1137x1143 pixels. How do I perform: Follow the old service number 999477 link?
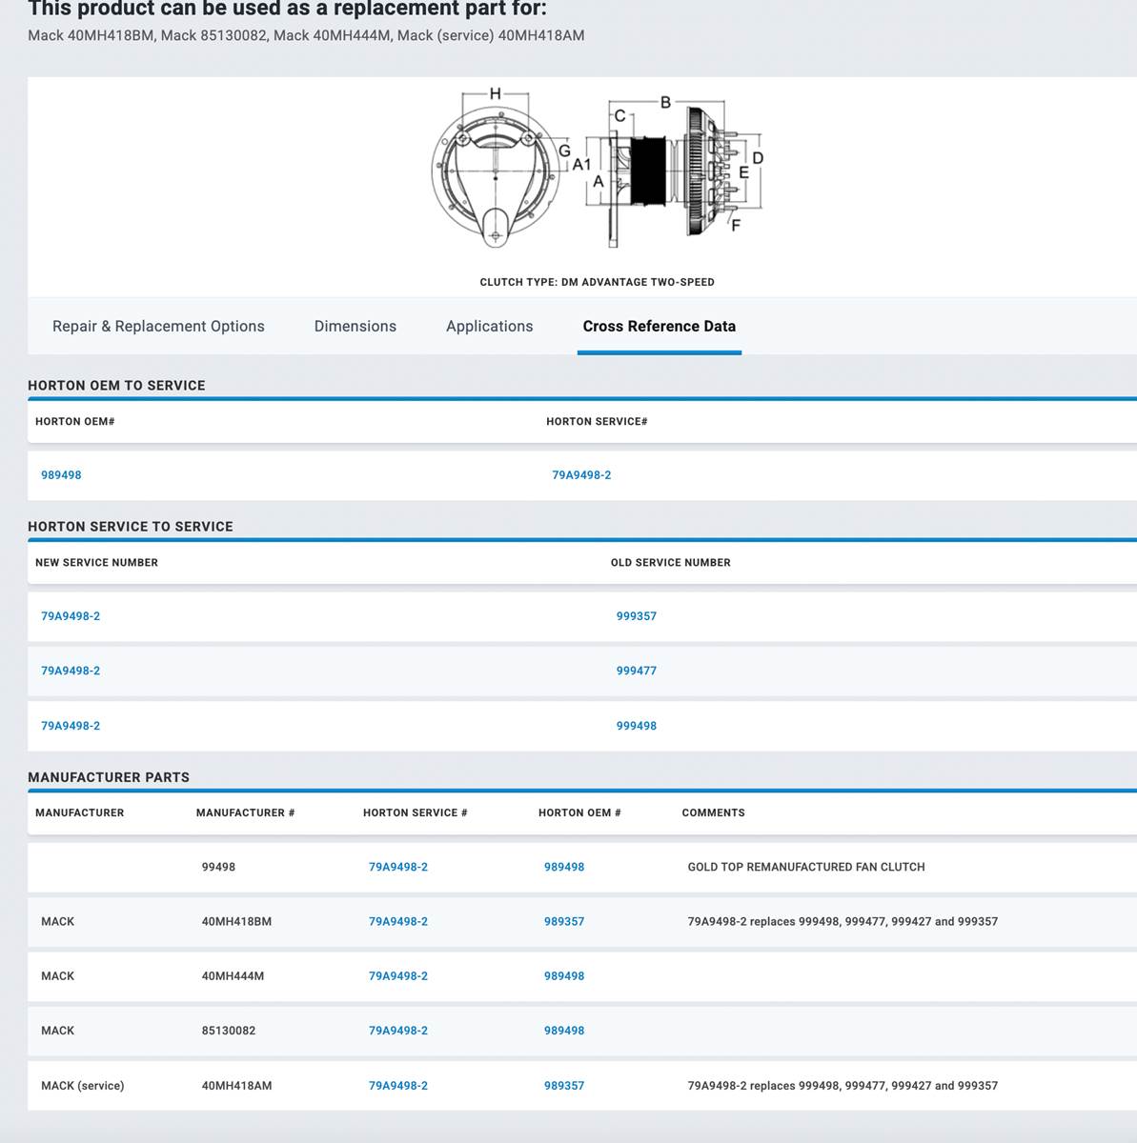(x=636, y=671)
